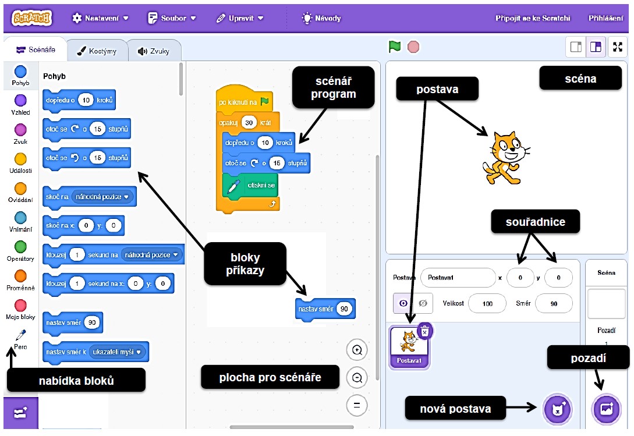Click the add backdrop image button
The image size is (634, 436).
[606, 409]
